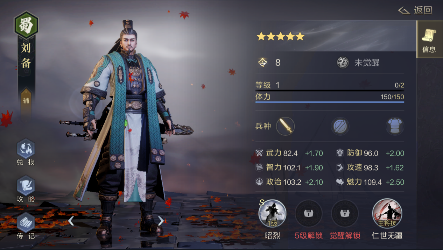Image resolution: width=443 pixels, height=250 pixels.
Task: Select the armor troop type icon
Action: [x=395, y=126]
